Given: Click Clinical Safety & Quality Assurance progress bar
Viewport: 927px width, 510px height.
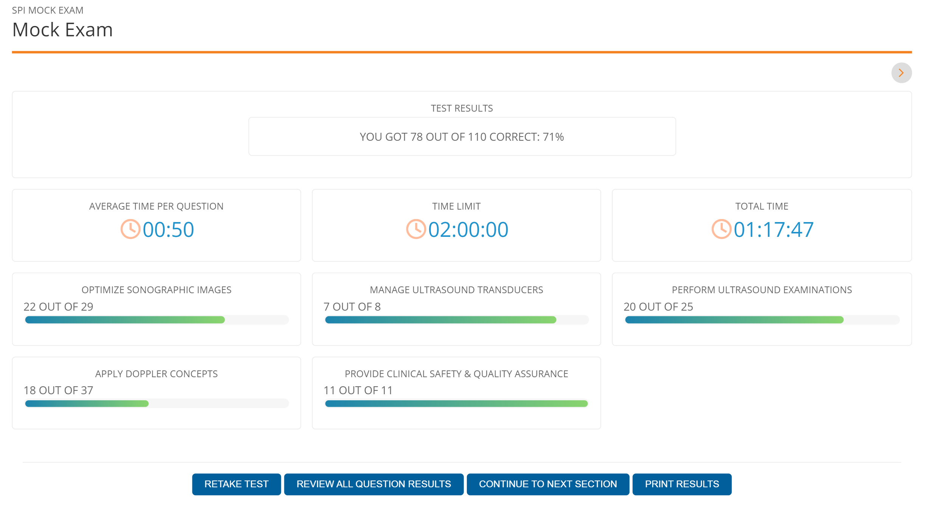Looking at the screenshot, I should (456, 404).
